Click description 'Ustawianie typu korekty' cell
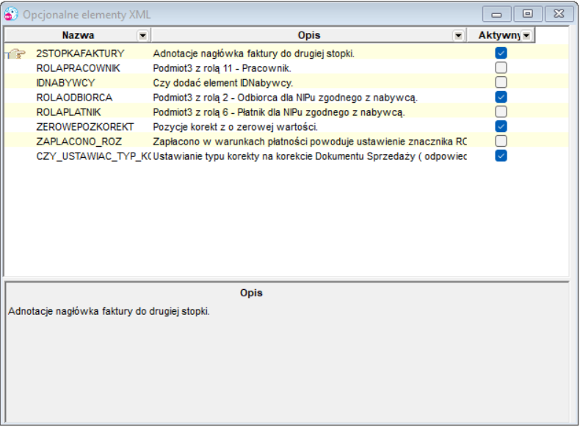The height and width of the screenshot is (427, 580). [x=310, y=156]
